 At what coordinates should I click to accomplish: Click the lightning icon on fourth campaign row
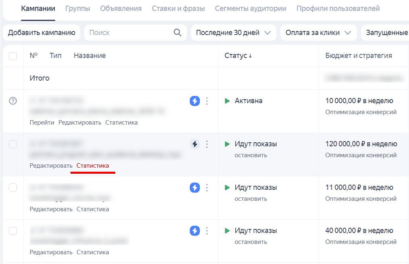195,231
